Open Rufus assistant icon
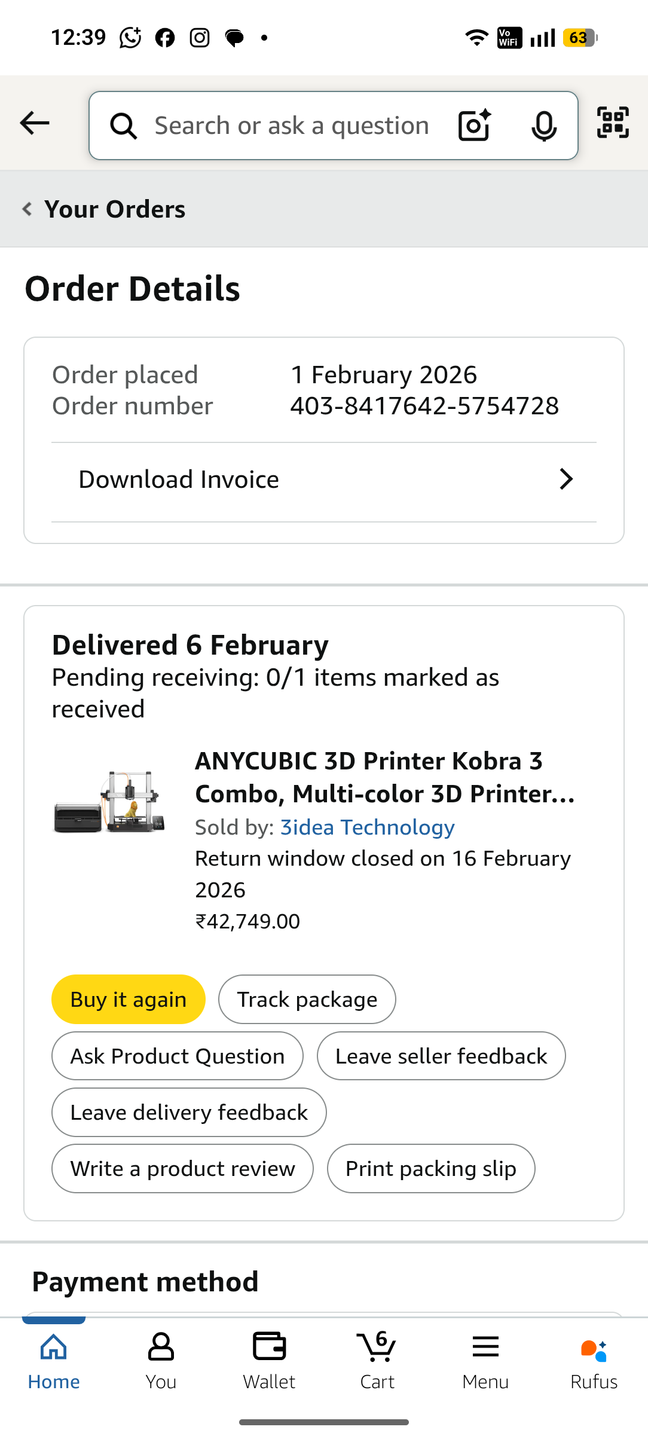 coord(594,1361)
